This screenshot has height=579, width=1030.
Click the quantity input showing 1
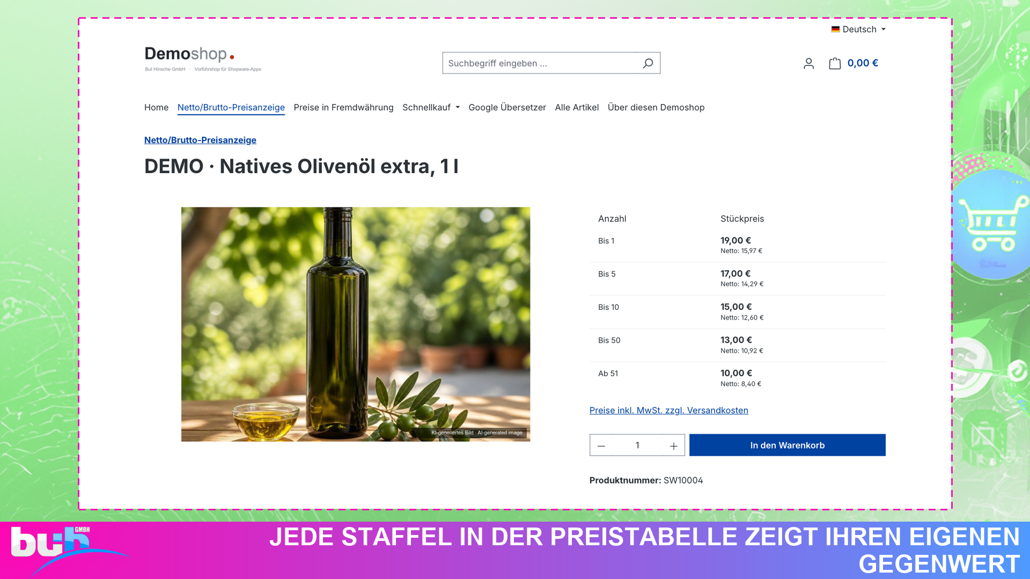pyautogui.click(x=637, y=446)
